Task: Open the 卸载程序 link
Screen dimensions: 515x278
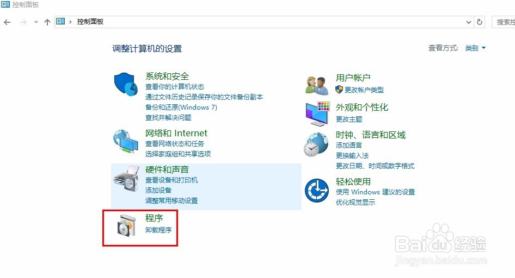Action: click(x=158, y=230)
